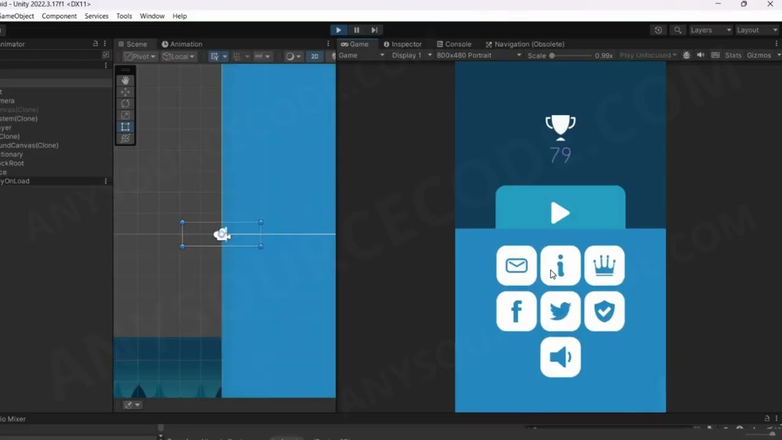Open the Local handle rotation dropdown
This screenshot has width=782, height=440.
178,56
